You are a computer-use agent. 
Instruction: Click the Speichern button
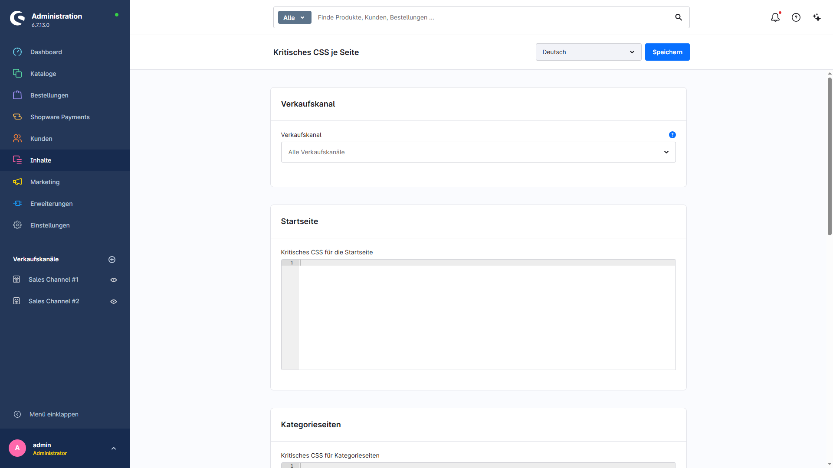[667, 52]
